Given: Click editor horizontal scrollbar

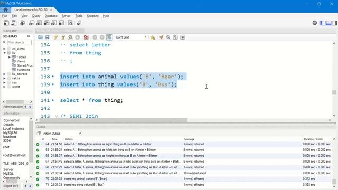Looking at the screenshot, I should [114, 120].
